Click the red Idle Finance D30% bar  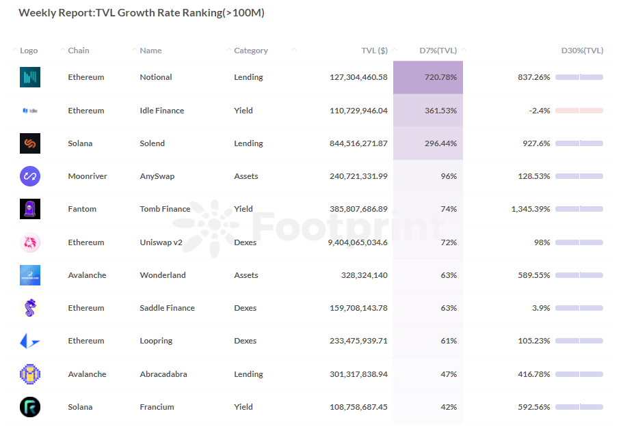coord(579,111)
